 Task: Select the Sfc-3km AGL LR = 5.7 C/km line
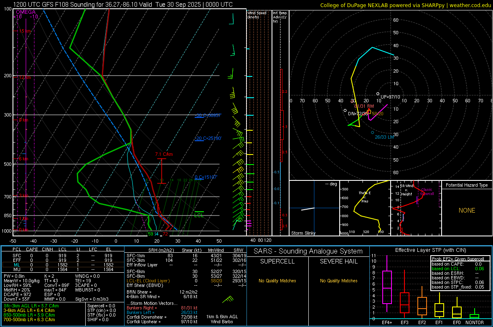(31, 306)
